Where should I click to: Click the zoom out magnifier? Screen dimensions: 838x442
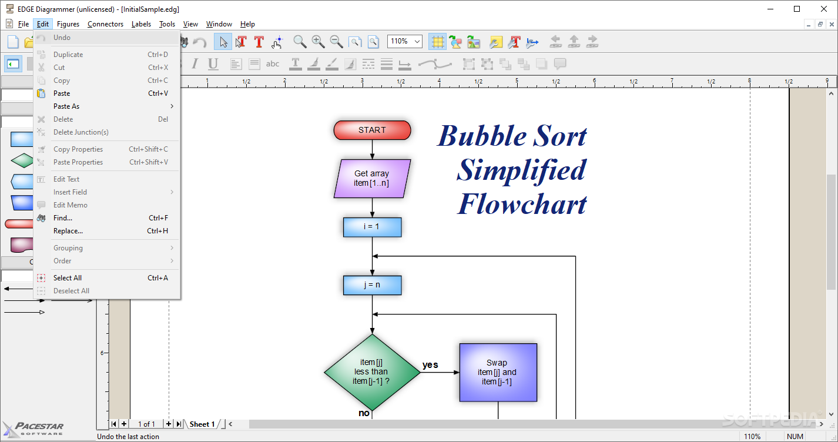pyautogui.click(x=336, y=42)
